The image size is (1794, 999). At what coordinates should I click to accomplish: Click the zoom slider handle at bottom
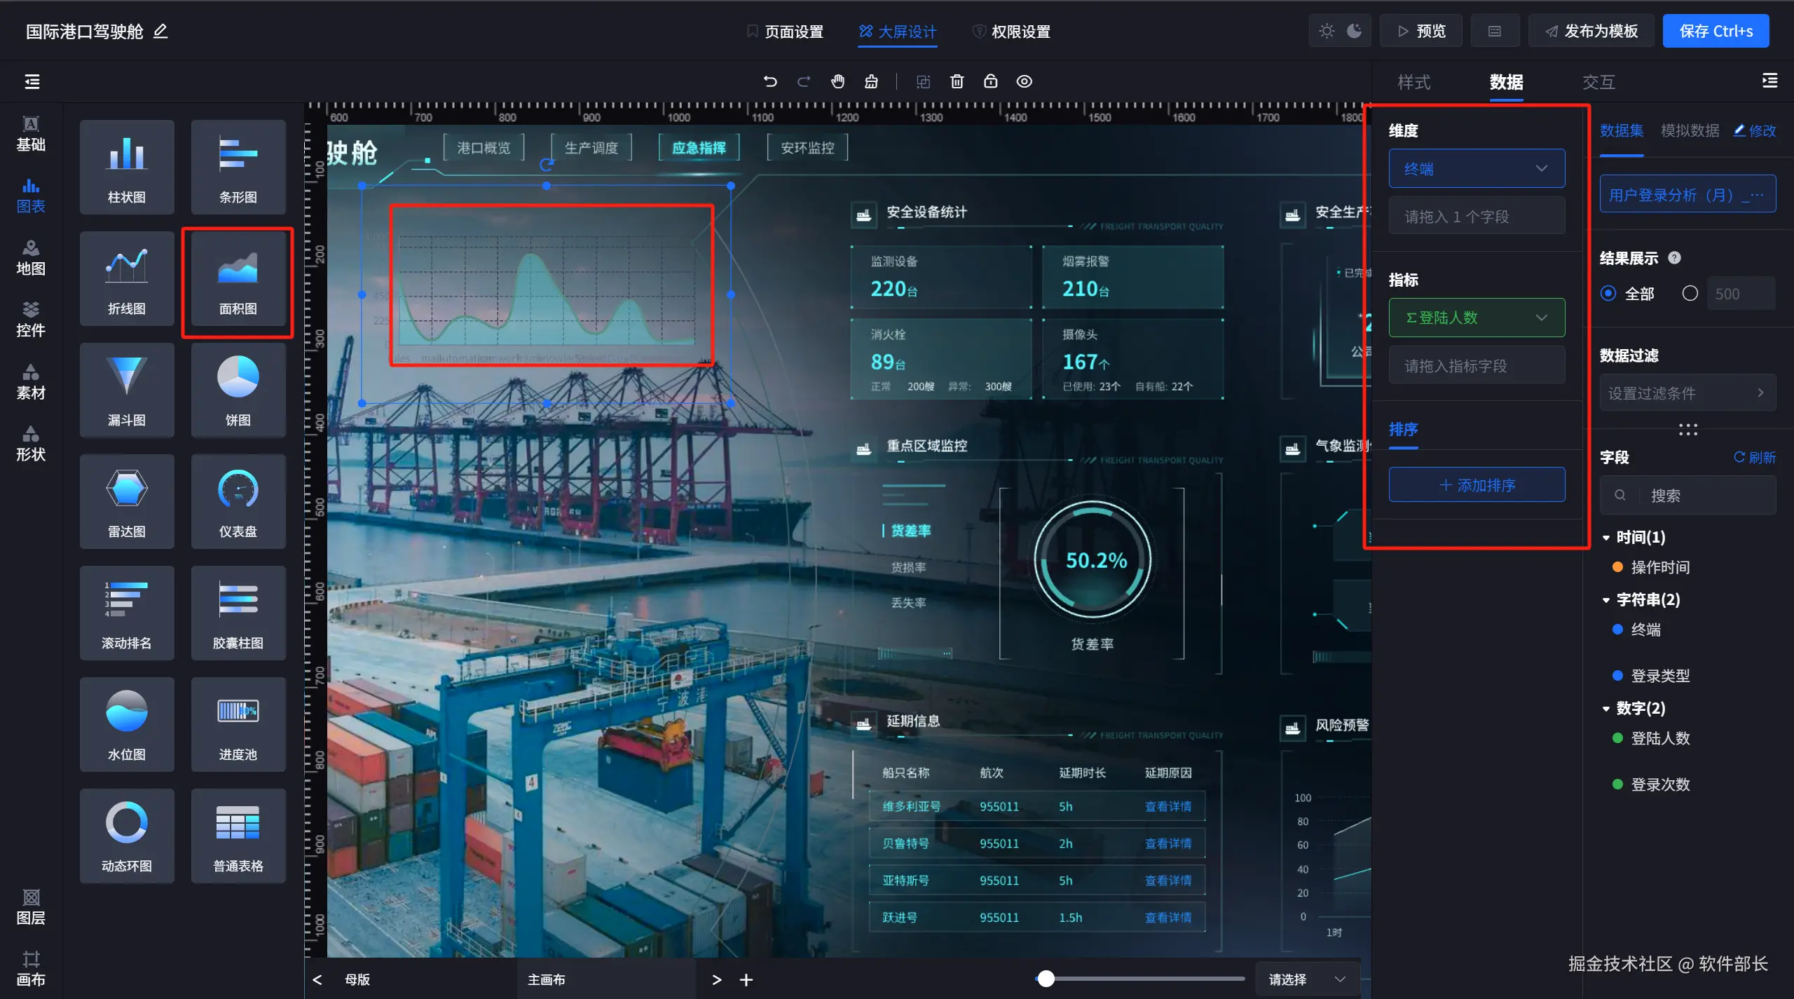click(1046, 979)
